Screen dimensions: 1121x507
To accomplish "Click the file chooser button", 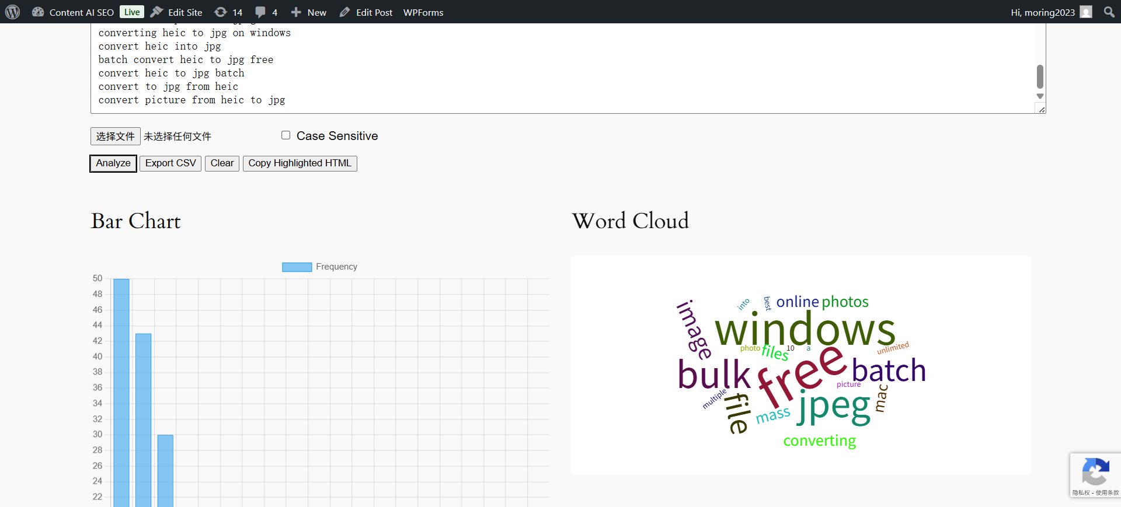I will tap(115, 136).
